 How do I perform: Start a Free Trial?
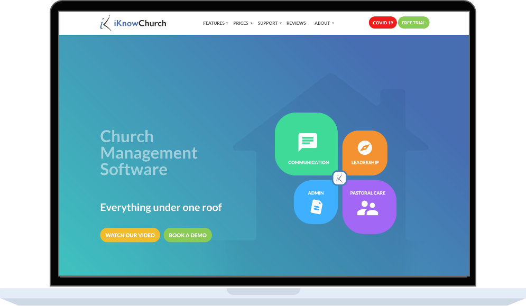[x=413, y=23]
